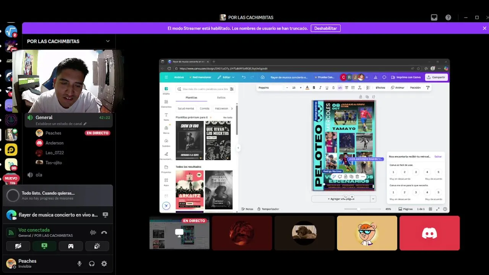This screenshot has width=489, height=275.
Task: Collapse the Canva side panel arrow
Action: [x=238, y=148]
